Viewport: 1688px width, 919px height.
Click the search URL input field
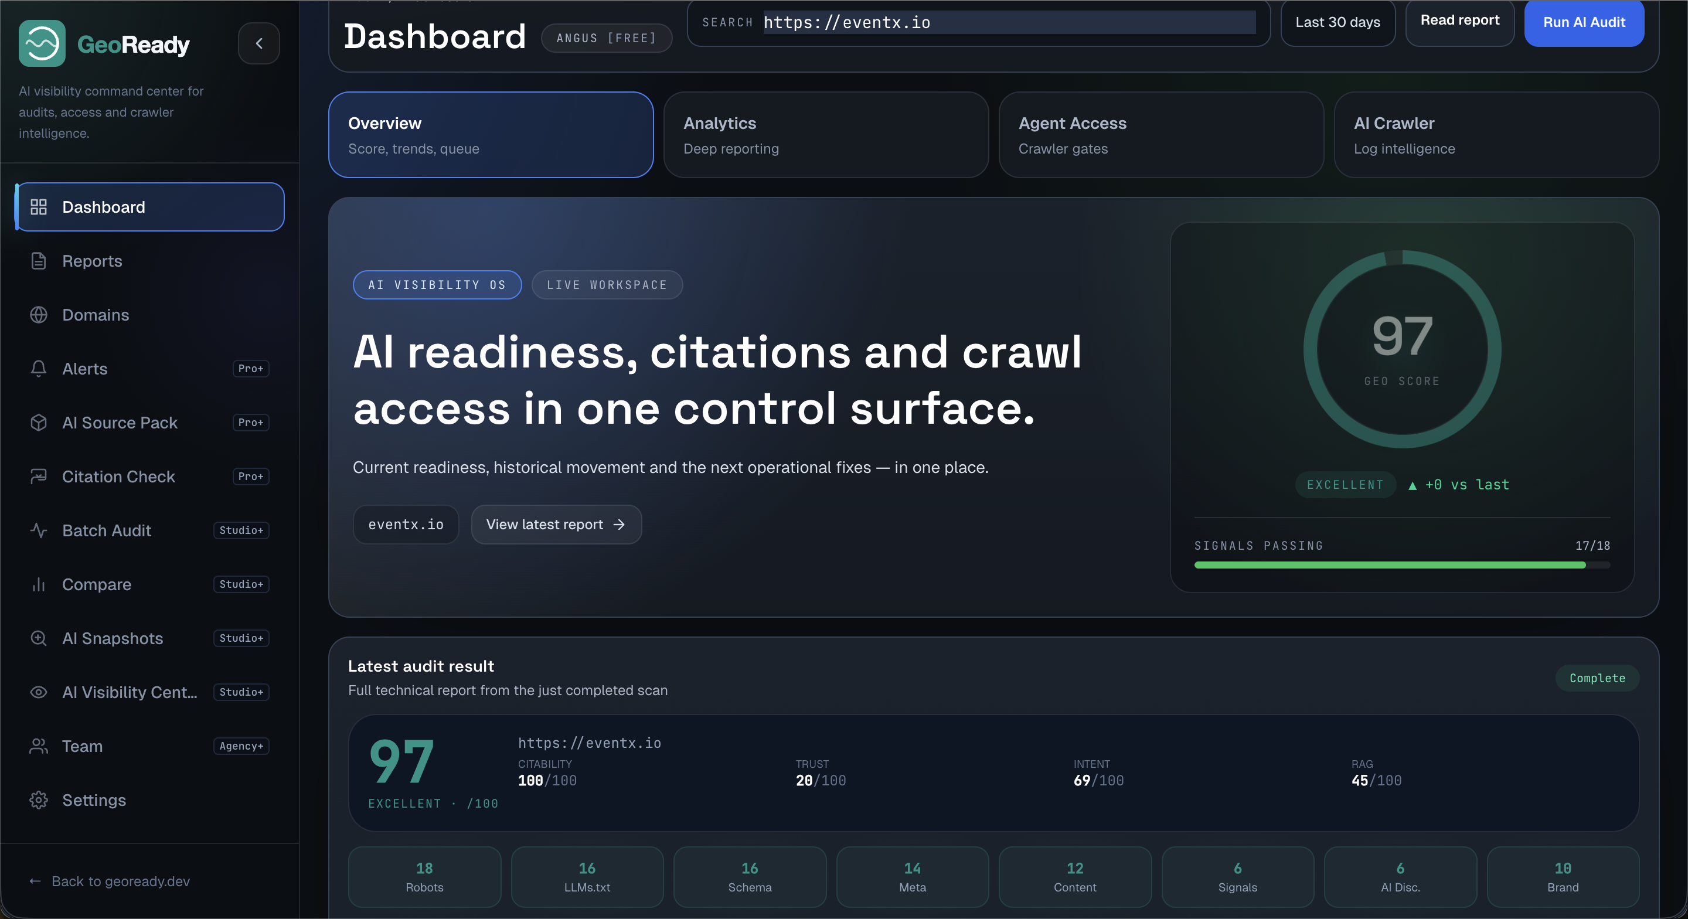1009,22
